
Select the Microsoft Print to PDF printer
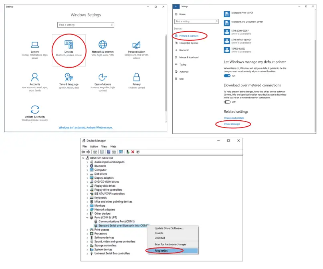238,14
